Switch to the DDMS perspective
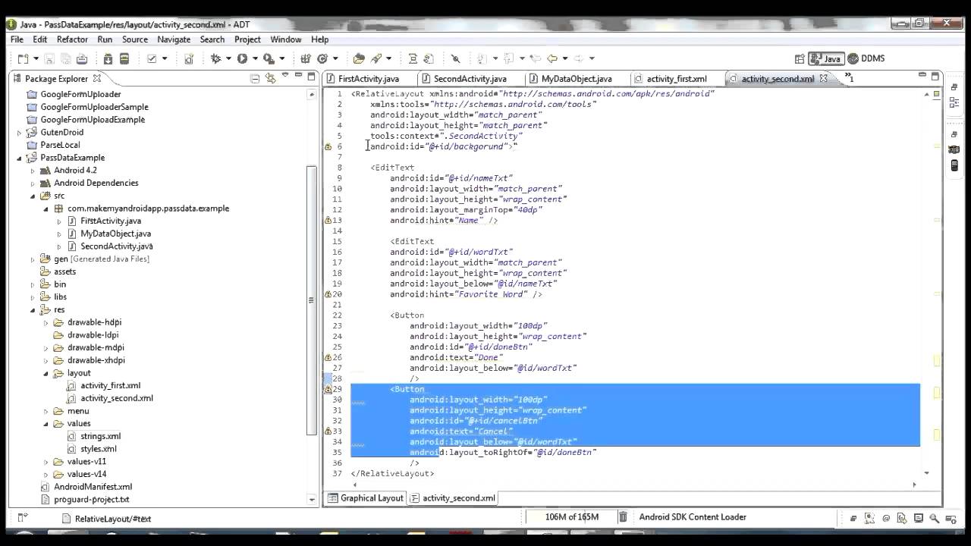 866,58
